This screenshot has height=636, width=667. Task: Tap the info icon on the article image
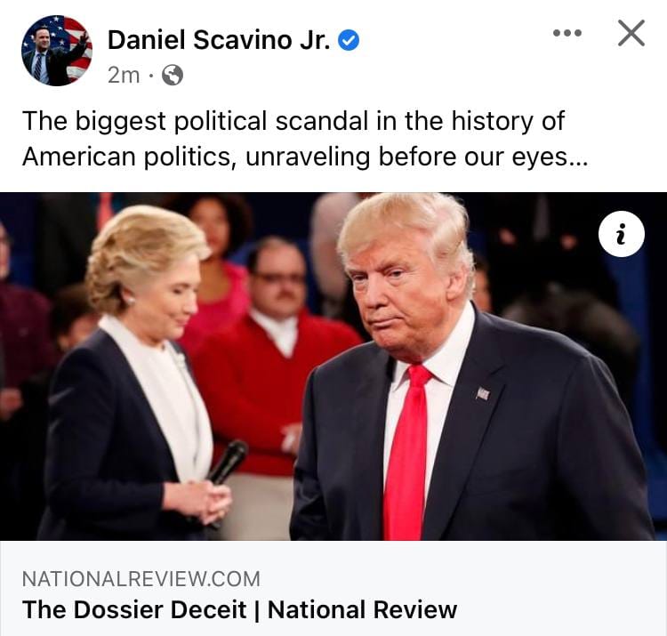tap(621, 234)
